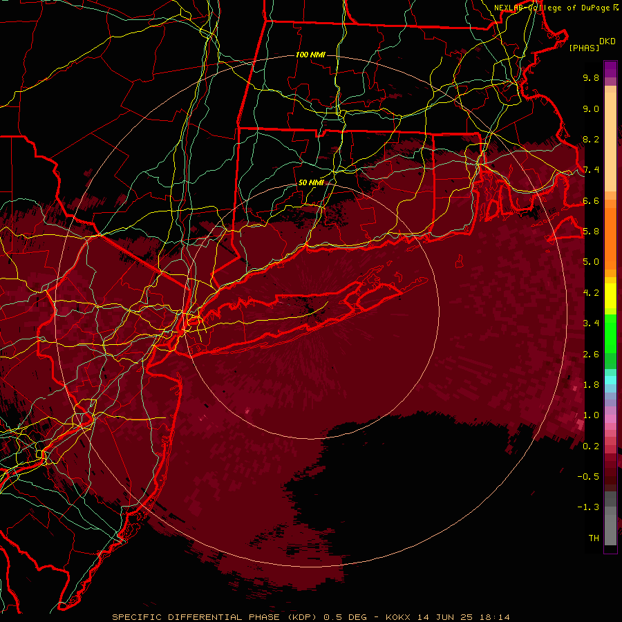This screenshot has width=622, height=622.
Task: Pick the gray segment near TH
Action: pos(610,529)
